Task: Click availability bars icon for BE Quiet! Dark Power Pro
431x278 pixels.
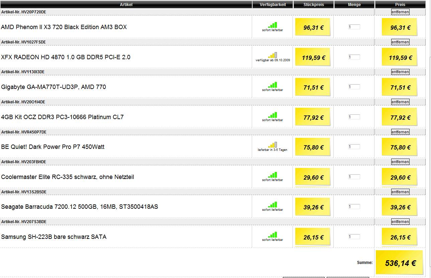Action: point(273,145)
